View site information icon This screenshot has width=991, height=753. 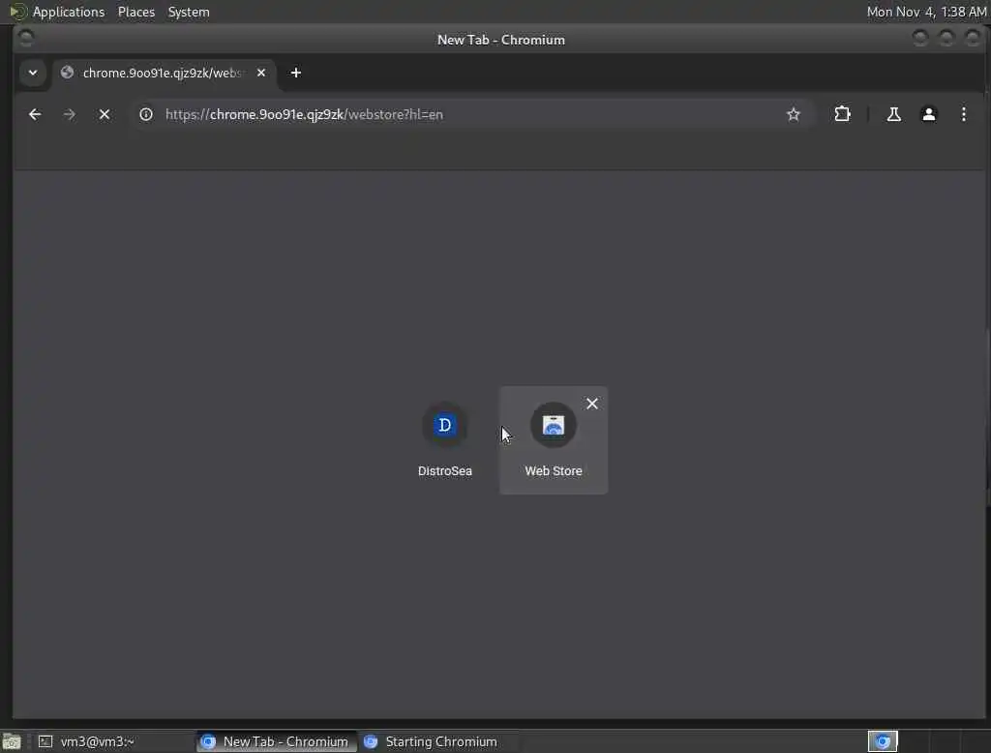(146, 114)
